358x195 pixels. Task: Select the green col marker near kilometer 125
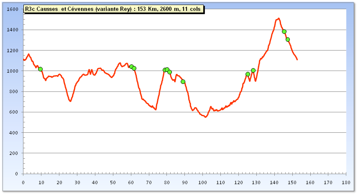point(248,74)
